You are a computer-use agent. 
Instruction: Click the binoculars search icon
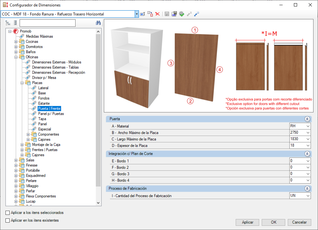click(x=98, y=23)
